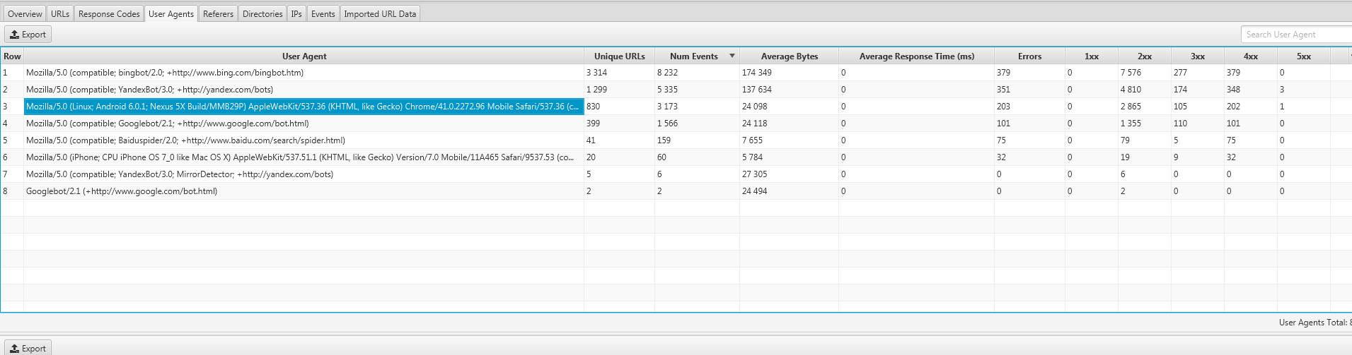1352x355 pixels.
Task: Click Errors value 351
Action: coord(1003,90)
